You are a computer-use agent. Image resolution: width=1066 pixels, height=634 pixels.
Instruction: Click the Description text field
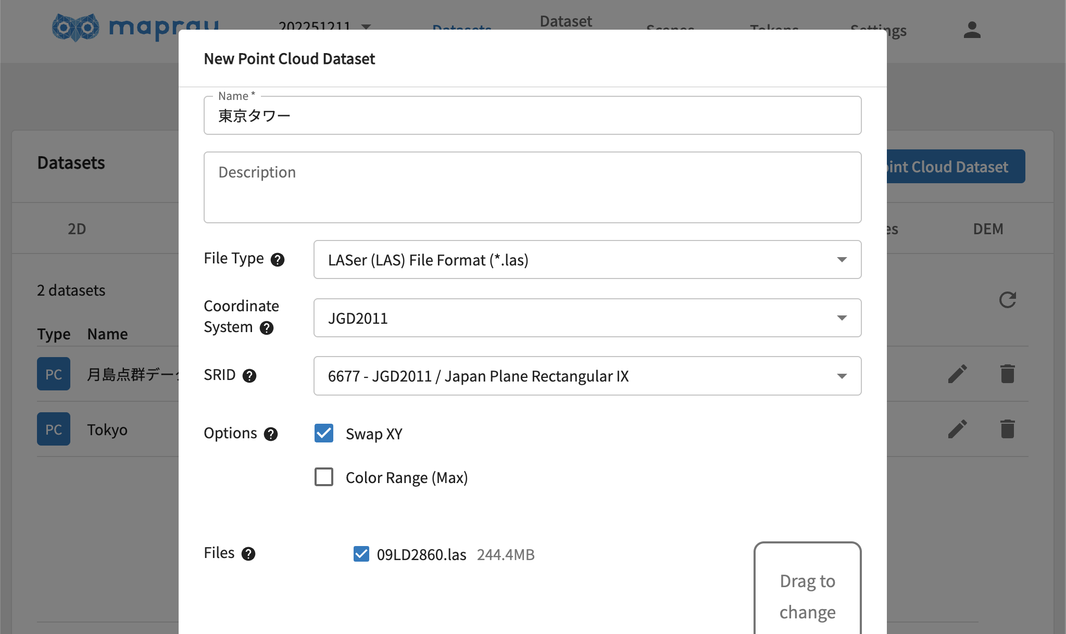532,187
